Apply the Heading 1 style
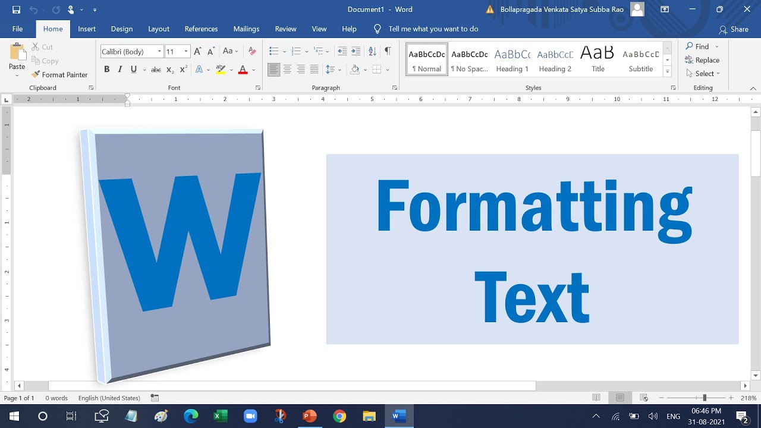This screenshot has width=761, height=428. pyautogui.click(x=512, y=59)
